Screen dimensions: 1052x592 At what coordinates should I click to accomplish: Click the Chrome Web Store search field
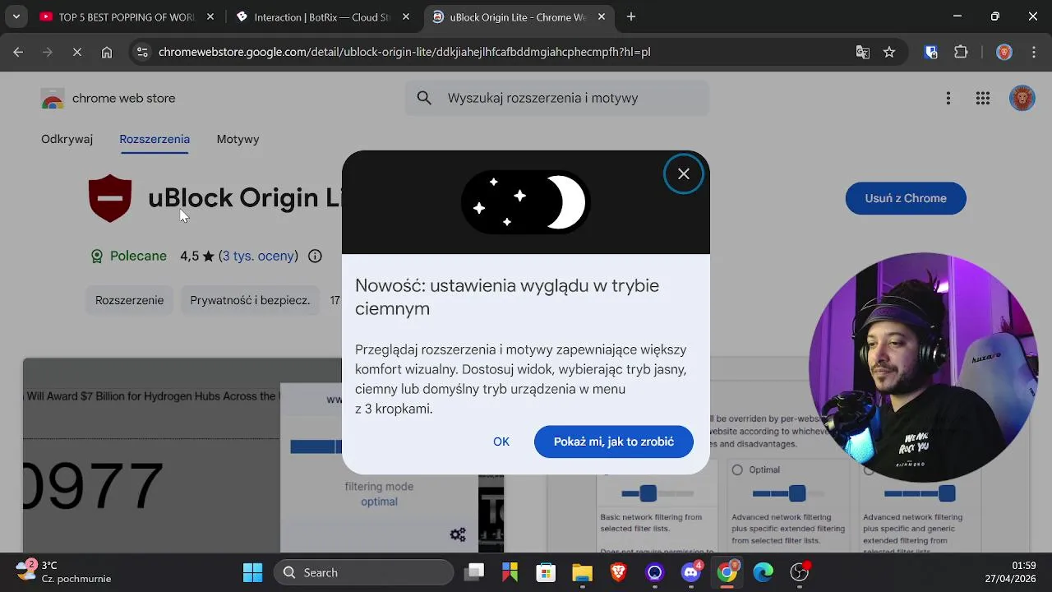click(x=557, y=98)
